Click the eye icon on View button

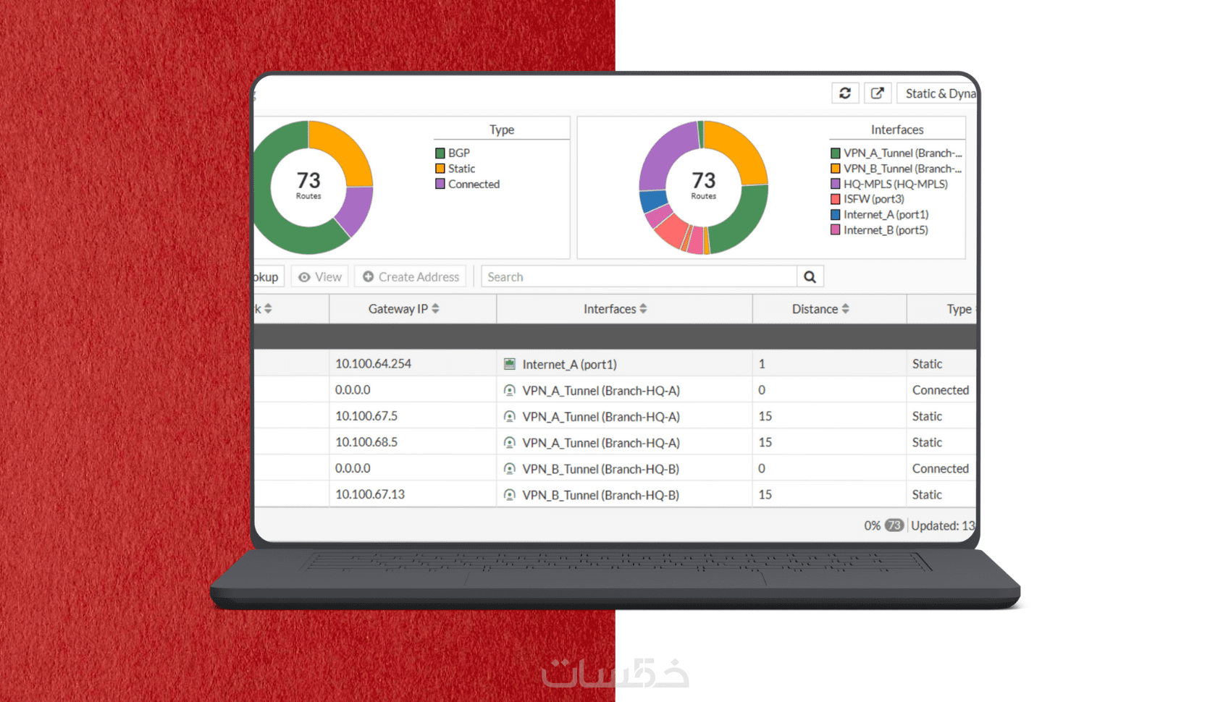pyautogui.click(x=304, y=277)
